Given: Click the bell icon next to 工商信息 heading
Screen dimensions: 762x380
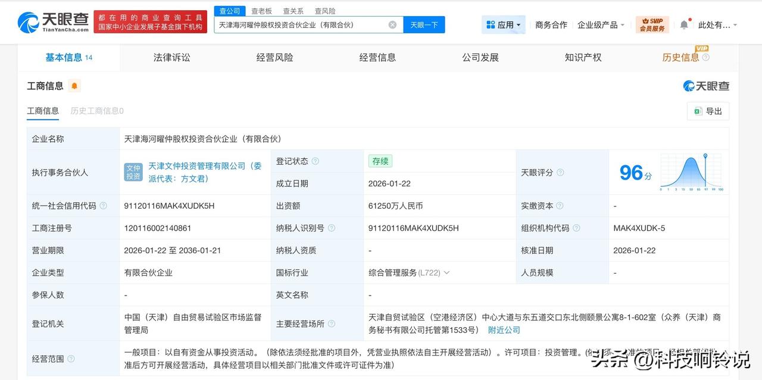Looking at the screenshot, I should pyautogui.click(x=74, y=86).
